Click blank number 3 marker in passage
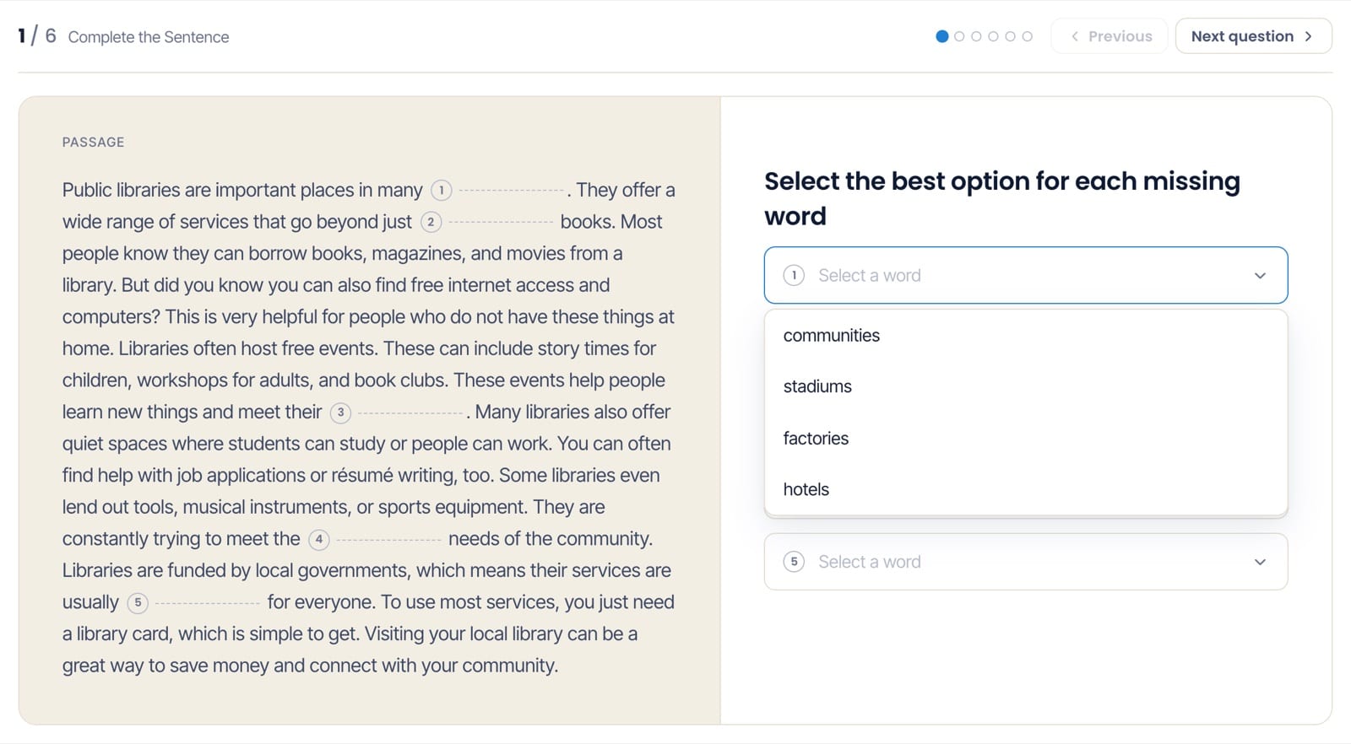 click(340, 412)
